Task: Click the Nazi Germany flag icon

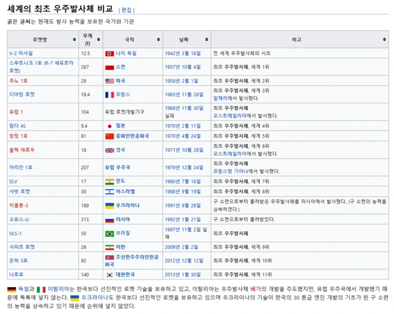Action: tap(110, 54)
